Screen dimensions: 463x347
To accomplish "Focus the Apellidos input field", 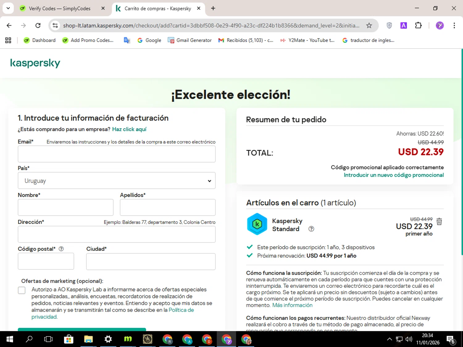I will 168,207.
